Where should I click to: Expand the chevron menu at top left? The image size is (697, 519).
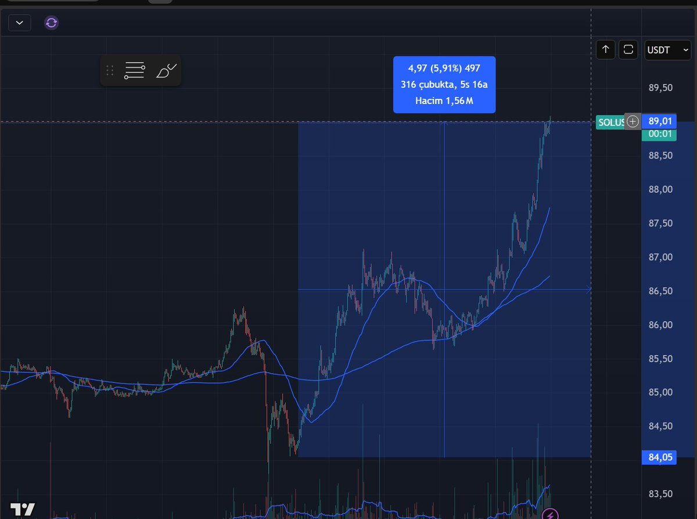pyautogui.click(x=19, y=23)
